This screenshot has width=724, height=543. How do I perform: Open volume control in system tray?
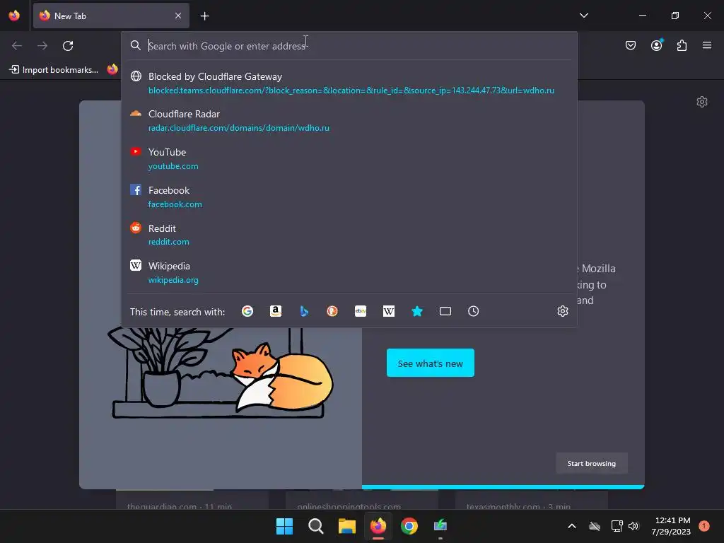[x=633, y=526]
